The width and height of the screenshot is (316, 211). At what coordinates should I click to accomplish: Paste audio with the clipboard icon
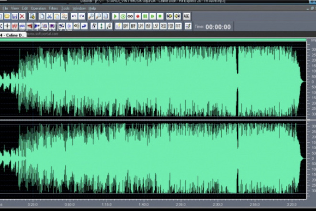pyautogui.click(x=57, y=16)
